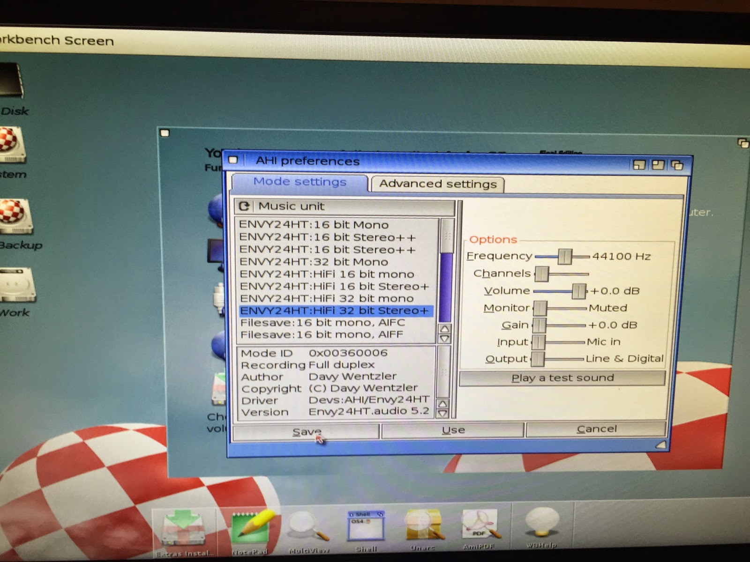Click depth gadget of background window
The image size is (750, 562).
(x=743, y=143)
